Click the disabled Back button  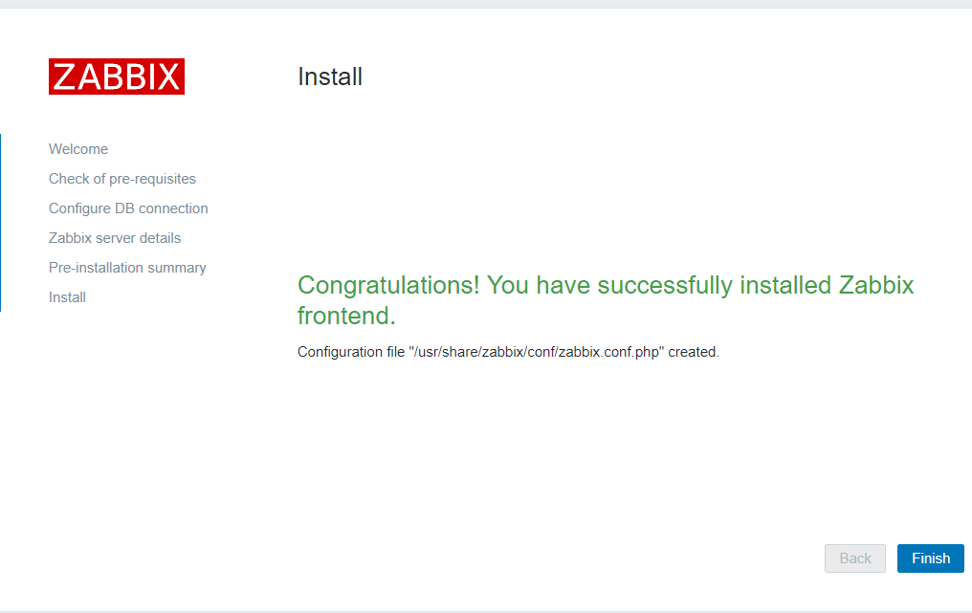coord(855,558)
